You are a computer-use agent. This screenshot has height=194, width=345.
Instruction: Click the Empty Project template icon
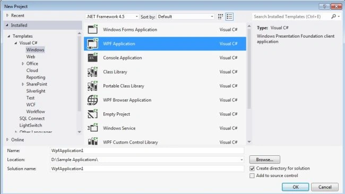click(93, 114)
